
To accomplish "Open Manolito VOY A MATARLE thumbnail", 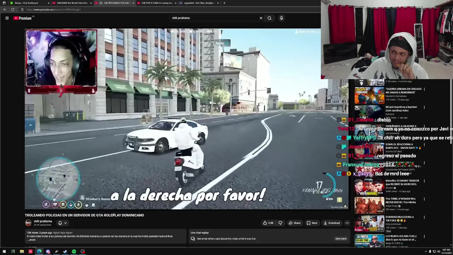I will click(x=369, y=187).
